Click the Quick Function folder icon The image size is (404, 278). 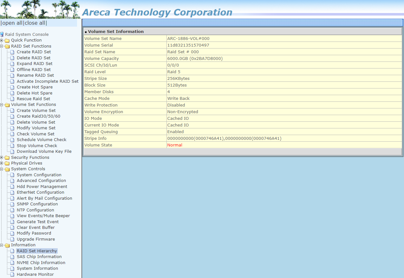[x=7, y=40]
